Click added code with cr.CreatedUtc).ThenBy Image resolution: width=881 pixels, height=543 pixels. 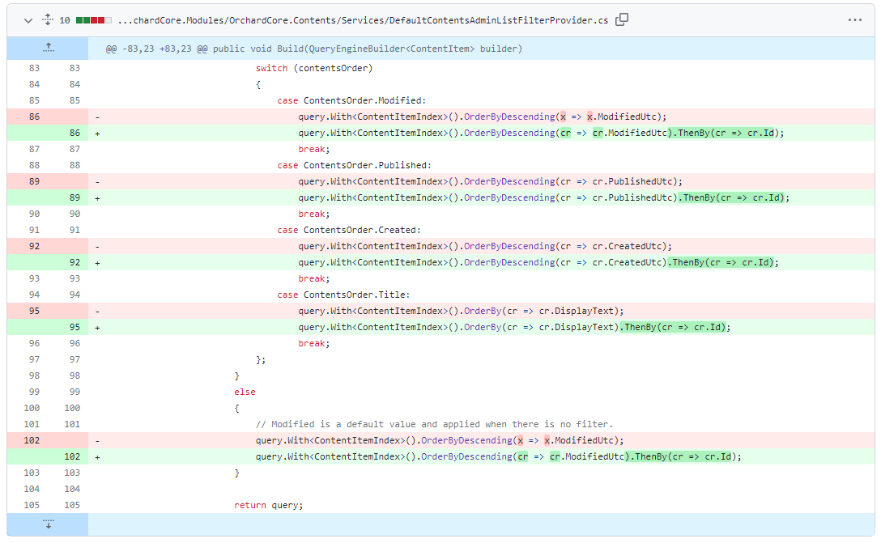[x=538, y=262]
